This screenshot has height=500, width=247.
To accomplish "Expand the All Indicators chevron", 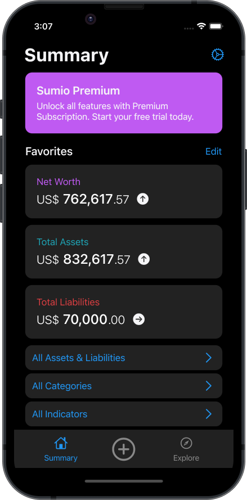I will coord(208,414).
